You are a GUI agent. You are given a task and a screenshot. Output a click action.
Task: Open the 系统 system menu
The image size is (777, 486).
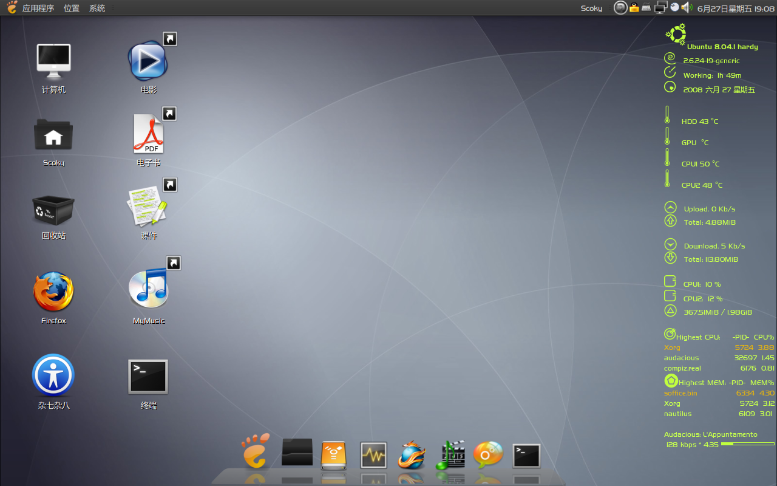tap(97, 8)
